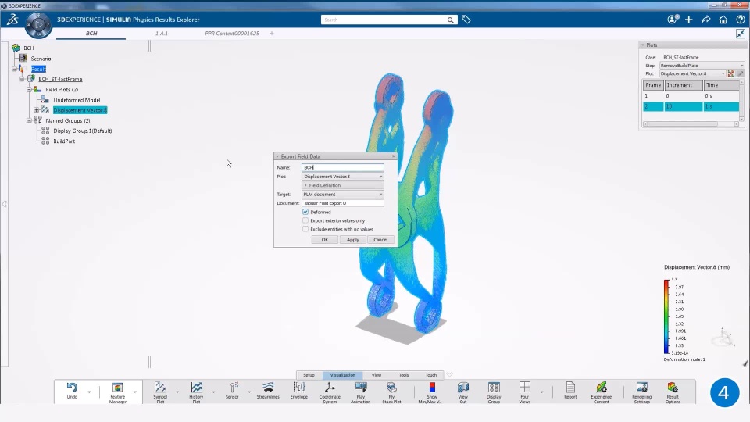Click the Name input field

click(342, 167)
